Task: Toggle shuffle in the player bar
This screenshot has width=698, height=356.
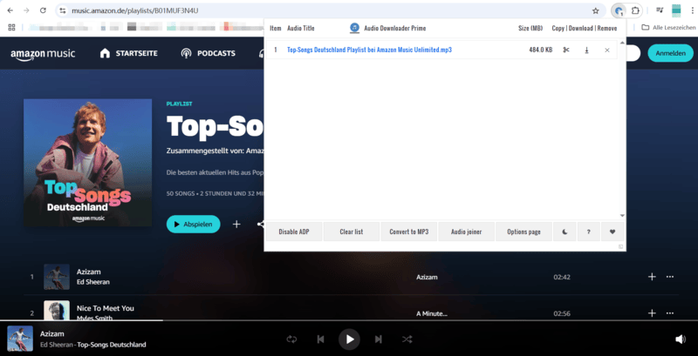Action: [407, 339]
